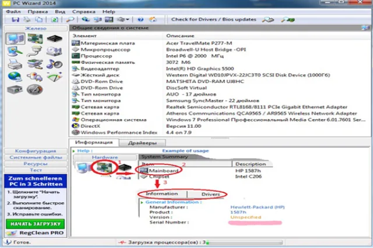Image resolution: width=373 pixels, height=248 pixels.
Task: Click the Save floppy disk toolbar icon
Action: pos(16,19)
